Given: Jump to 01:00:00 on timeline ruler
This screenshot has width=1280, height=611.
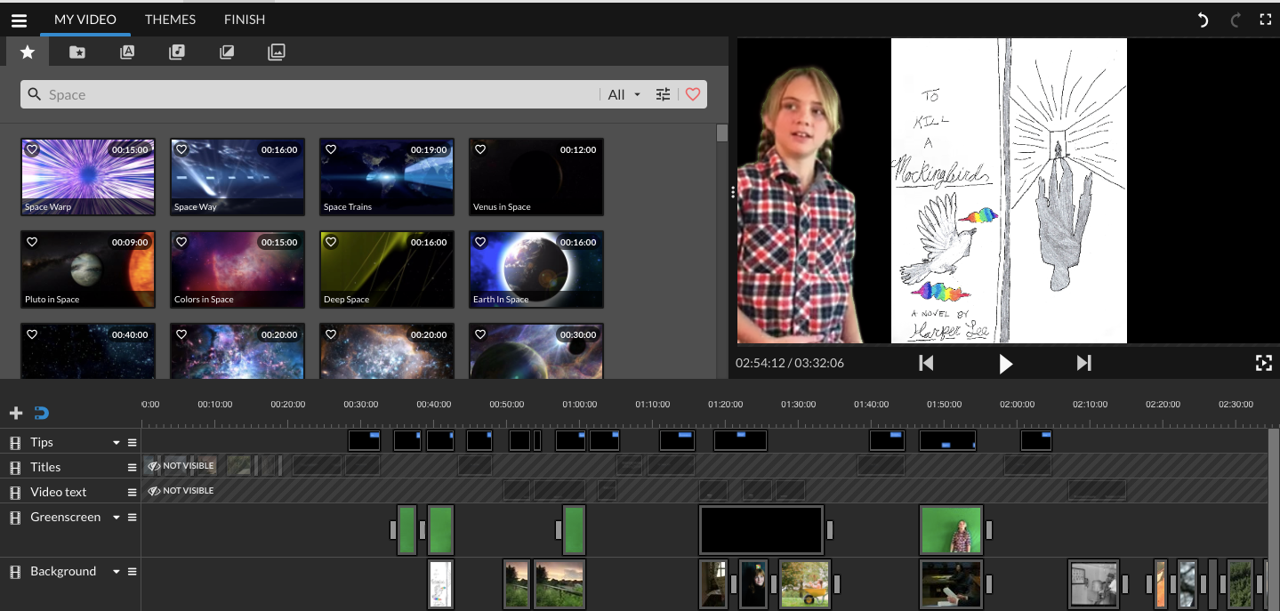Looking at the screenshot, I should tap(579, 405).
